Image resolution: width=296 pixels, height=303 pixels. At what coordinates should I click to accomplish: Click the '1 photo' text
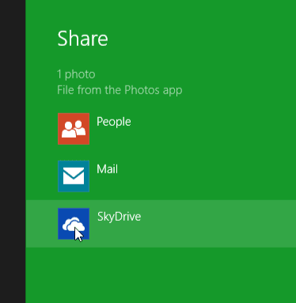point(76,74)
